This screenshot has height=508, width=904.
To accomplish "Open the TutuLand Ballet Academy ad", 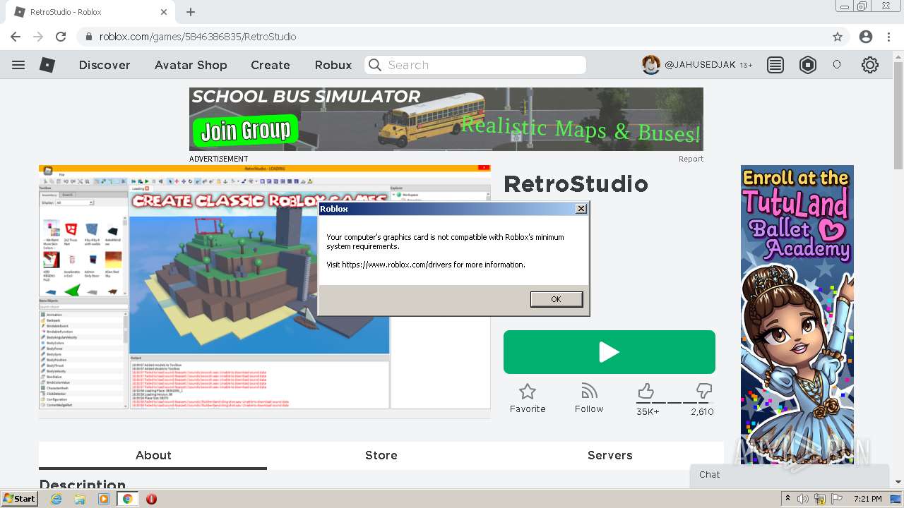I will point(797,314).
